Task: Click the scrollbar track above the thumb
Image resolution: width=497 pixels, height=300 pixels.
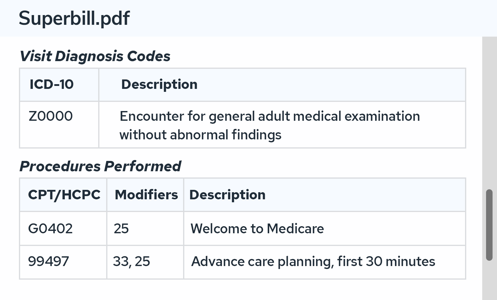Action: pyautogui.click(x=489, y=113)
